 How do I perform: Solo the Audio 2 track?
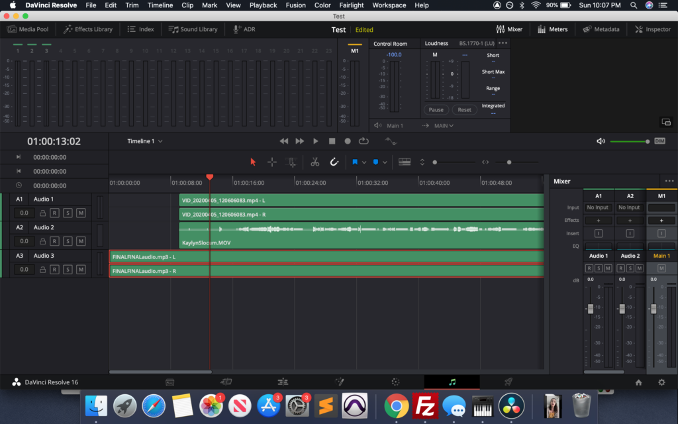[x=68, y=241]
